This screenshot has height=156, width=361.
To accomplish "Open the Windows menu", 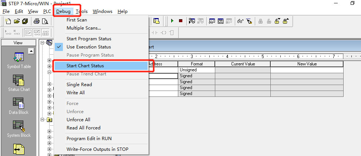I will (102, 11).
